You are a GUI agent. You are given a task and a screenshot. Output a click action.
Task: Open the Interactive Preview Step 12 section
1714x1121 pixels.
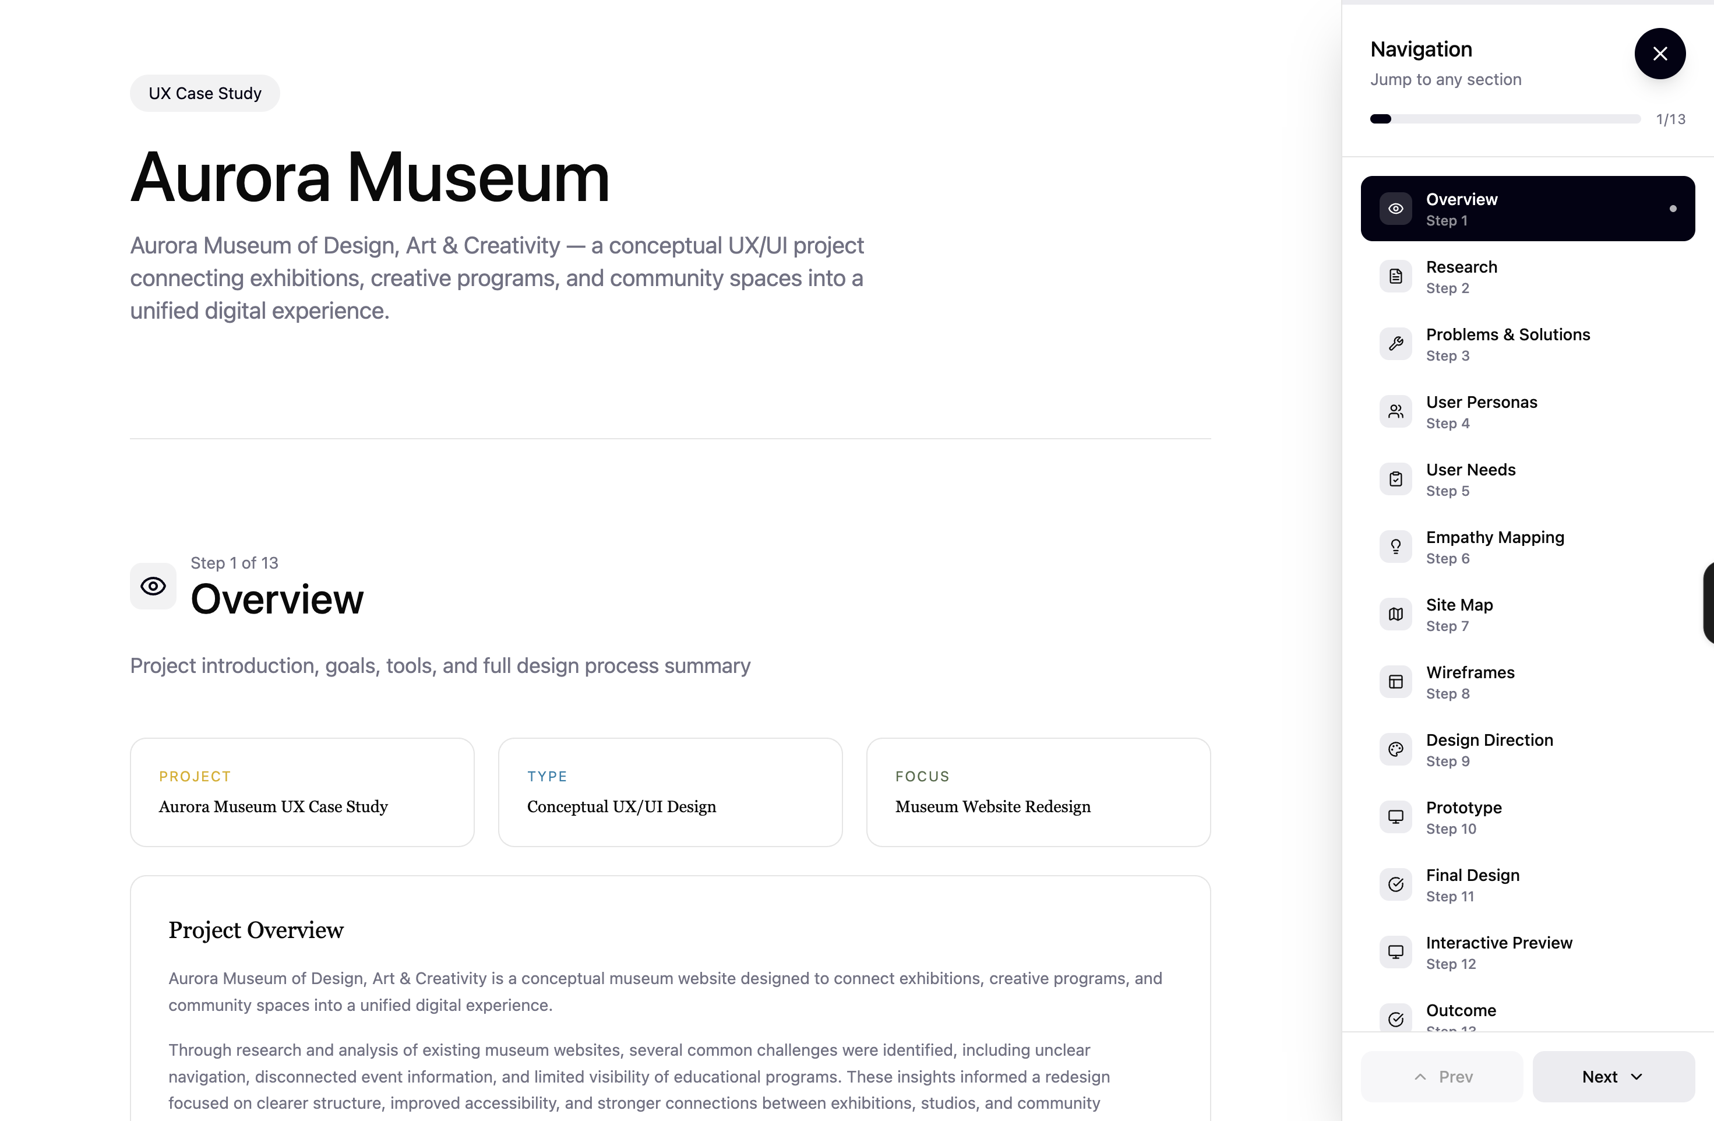(x=1498, y=951)
